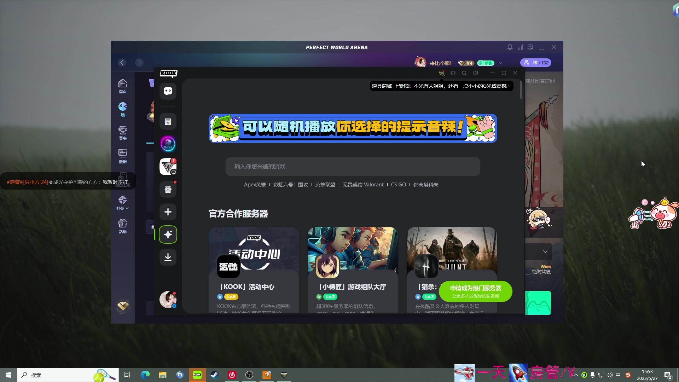Open 数据 stats in Arena sidebar
Image resolution: width=679 pixels, height=382 pixels.
pyautogui.click(x=123, y=156)
